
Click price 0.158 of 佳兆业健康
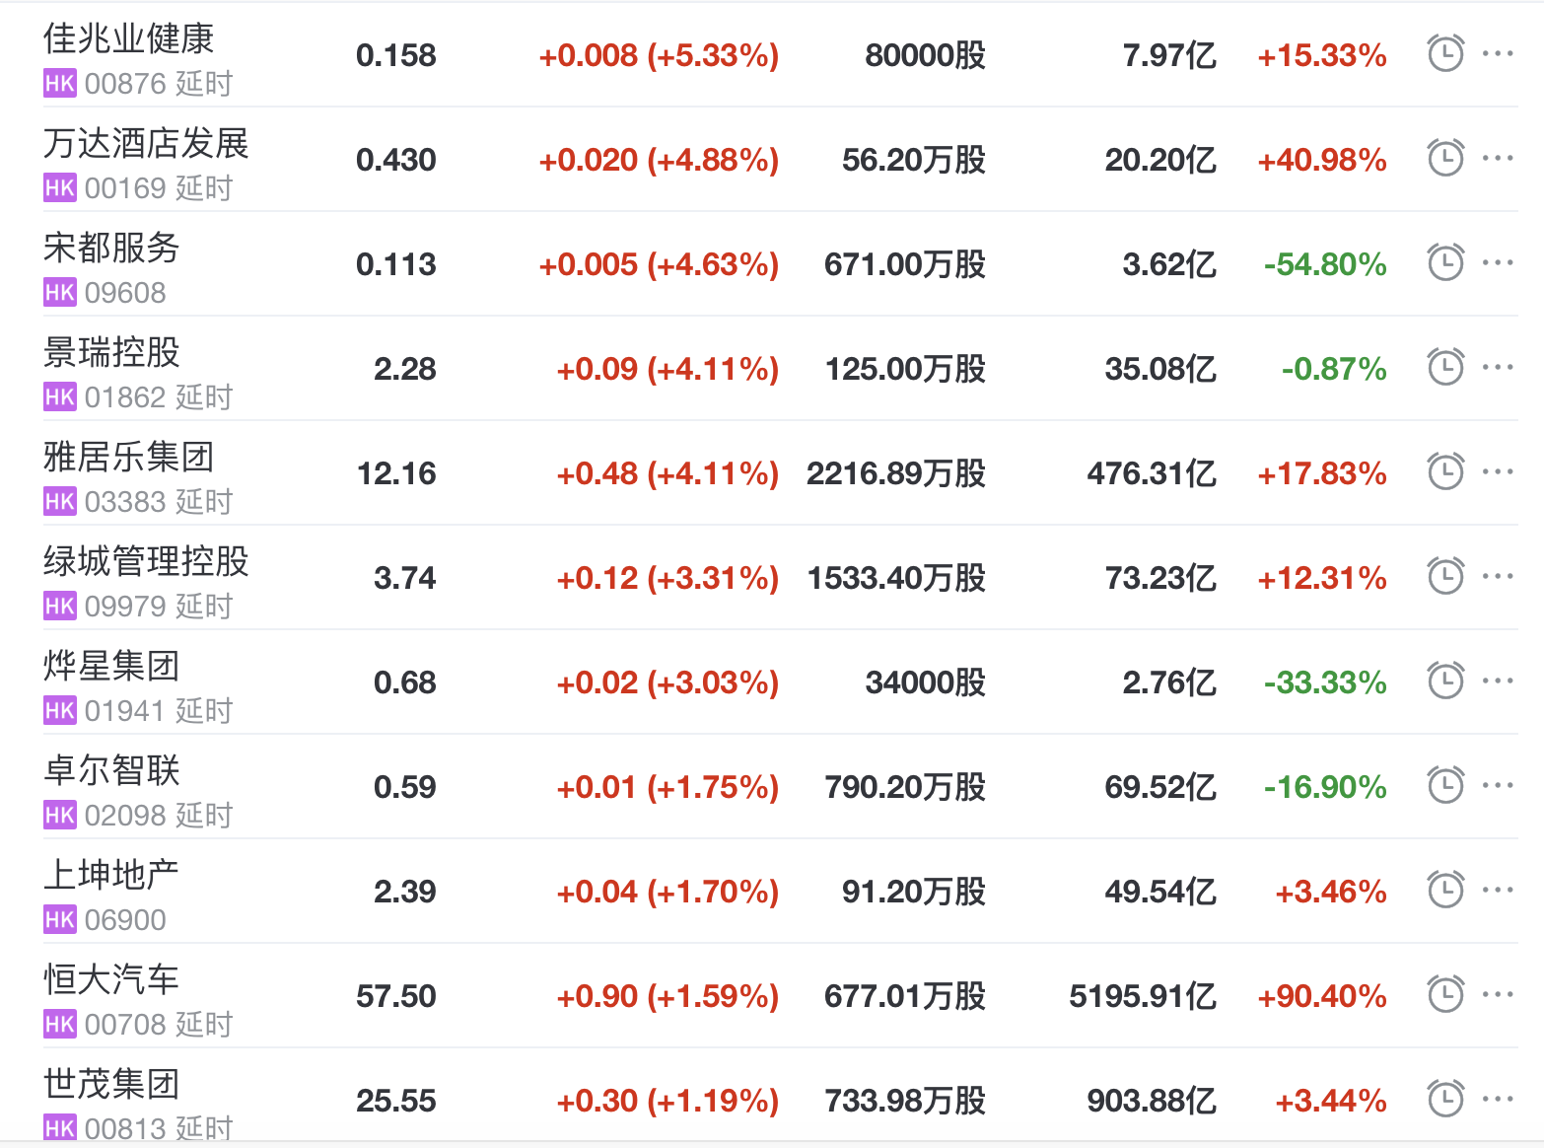pos(396,55)
